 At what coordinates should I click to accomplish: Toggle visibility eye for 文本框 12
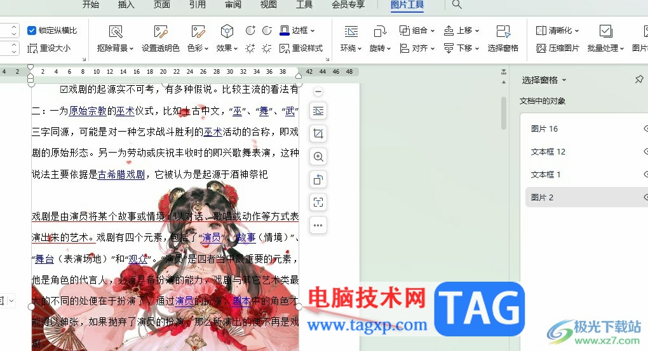coord(645,152)
